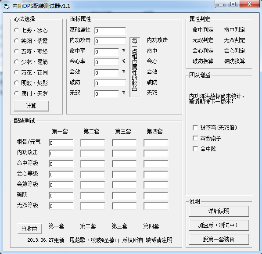Viewport: 262px width, 254px height.
Task: Focus 第二套 破防 field in 配装测试
Action: [x=93, y=196]
